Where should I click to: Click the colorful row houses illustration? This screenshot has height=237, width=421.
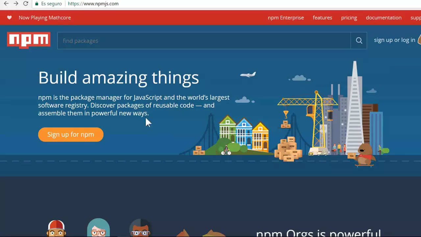click(244, 133)
